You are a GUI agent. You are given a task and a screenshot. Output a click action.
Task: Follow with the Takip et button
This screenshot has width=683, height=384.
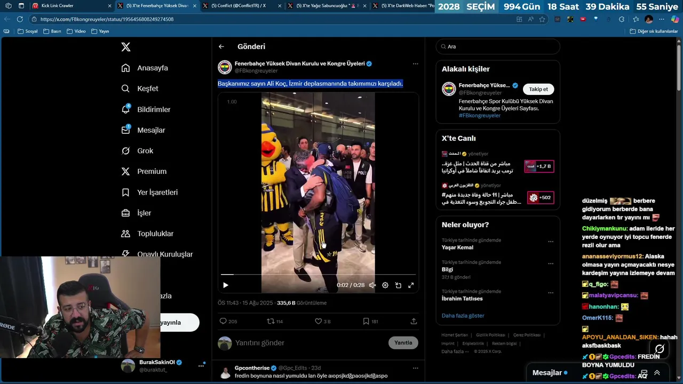tap(538, 89)
